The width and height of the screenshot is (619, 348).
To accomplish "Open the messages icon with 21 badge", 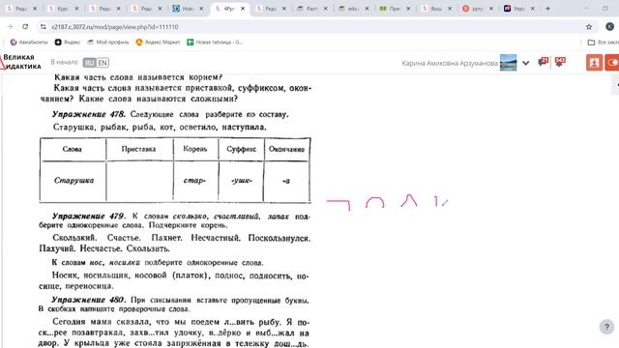I will 544,62.
